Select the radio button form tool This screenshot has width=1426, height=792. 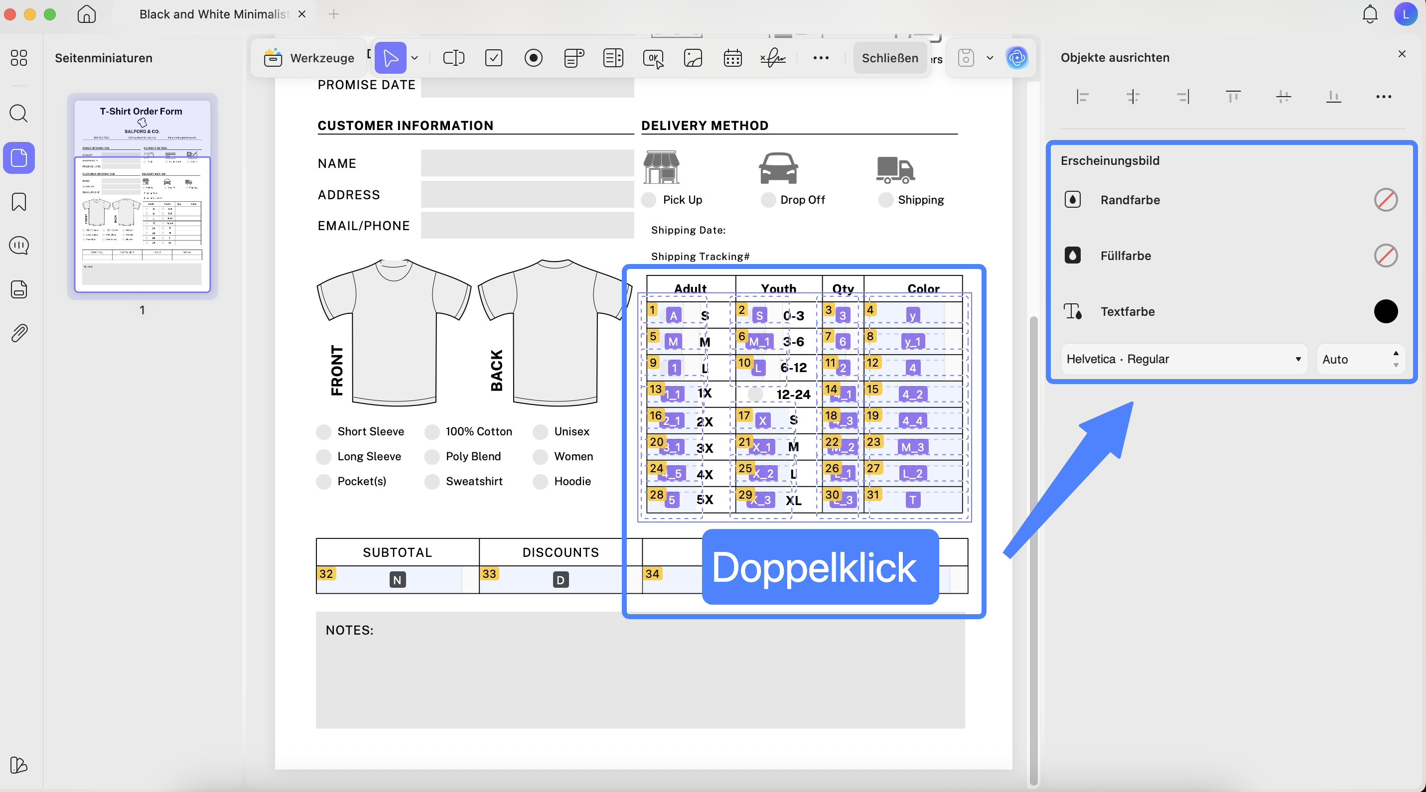(x=533, y=58)
